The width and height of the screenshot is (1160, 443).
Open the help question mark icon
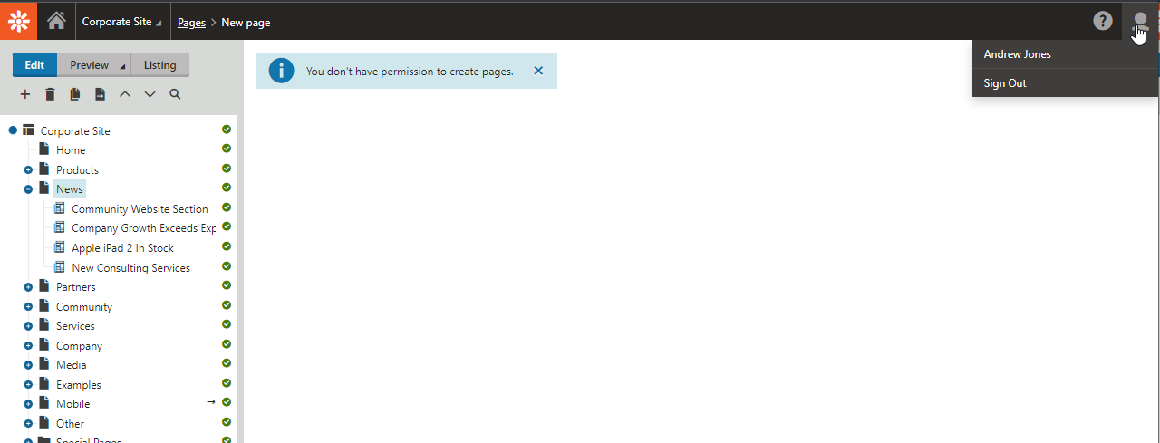(x=1102, y=21)
